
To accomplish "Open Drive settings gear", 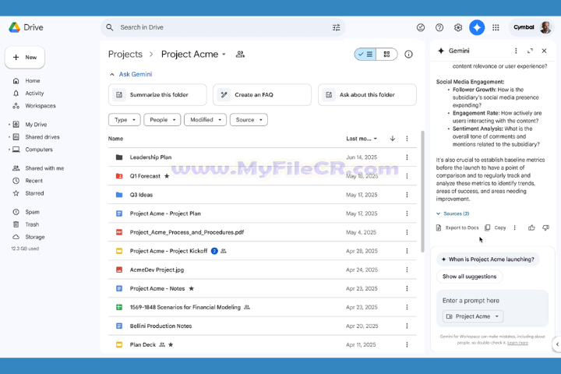I will click(x=458, y=27).
